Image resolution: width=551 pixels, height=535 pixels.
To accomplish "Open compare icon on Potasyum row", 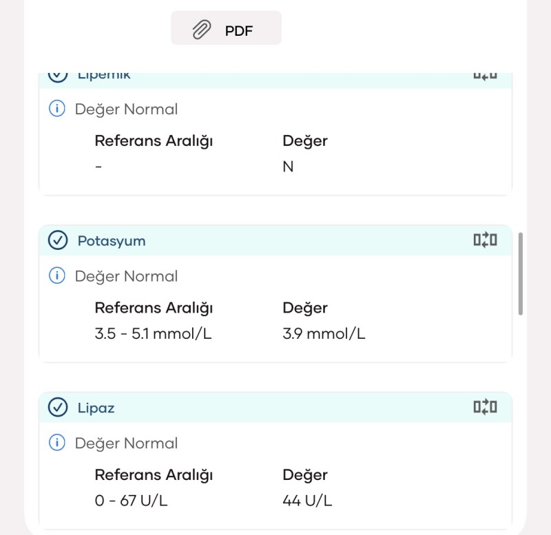I will point(485,240).
